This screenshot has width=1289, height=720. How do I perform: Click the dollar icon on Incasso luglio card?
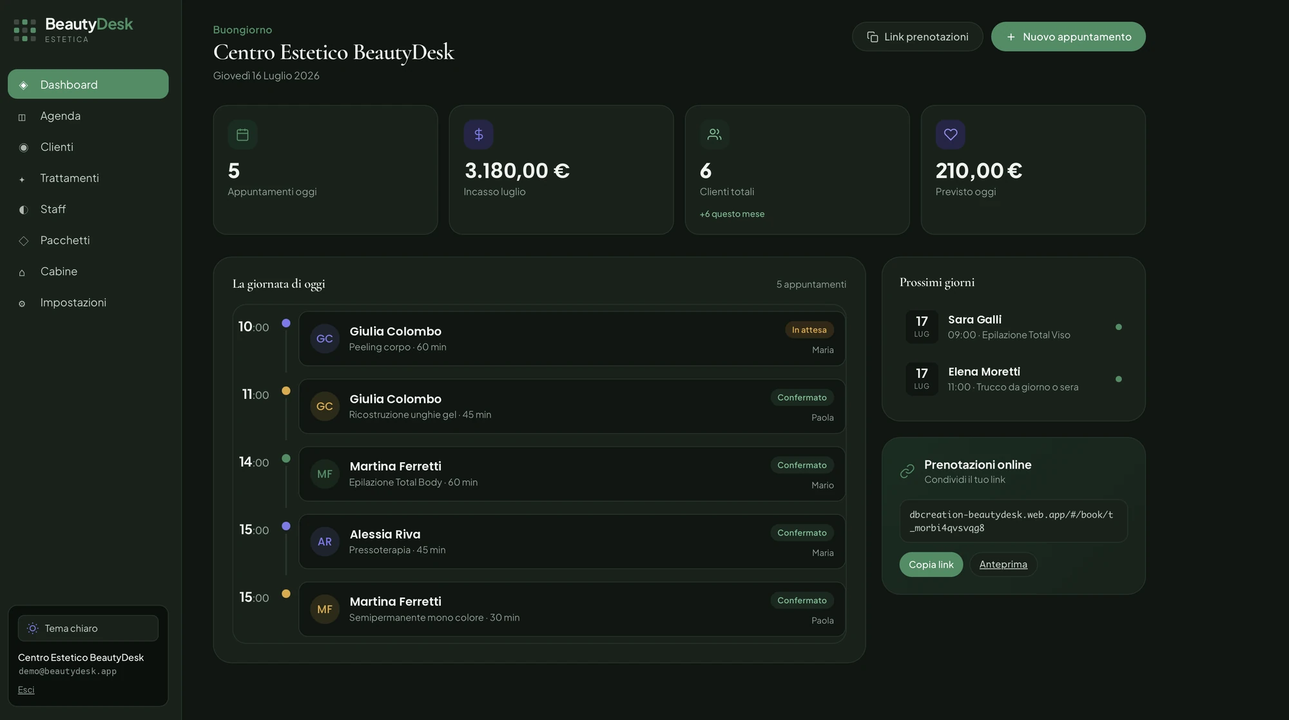(478, 135)
